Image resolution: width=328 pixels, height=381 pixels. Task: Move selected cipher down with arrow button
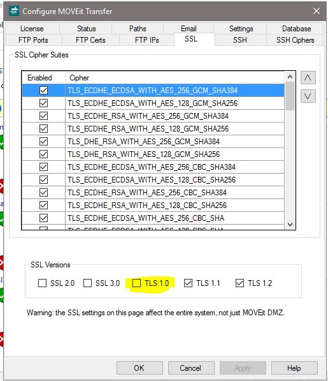coord(308,96)
